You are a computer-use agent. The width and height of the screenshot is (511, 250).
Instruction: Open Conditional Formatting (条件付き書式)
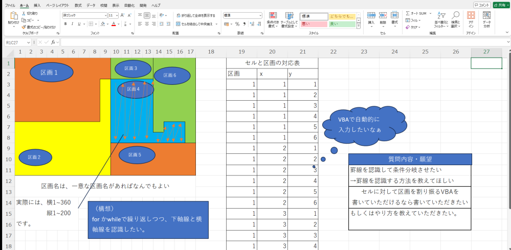[273, 20]
